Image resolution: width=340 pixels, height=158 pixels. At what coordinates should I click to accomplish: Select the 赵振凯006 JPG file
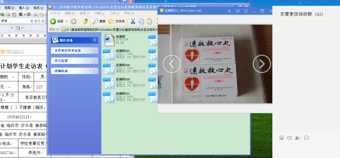[x=124, y=68]
